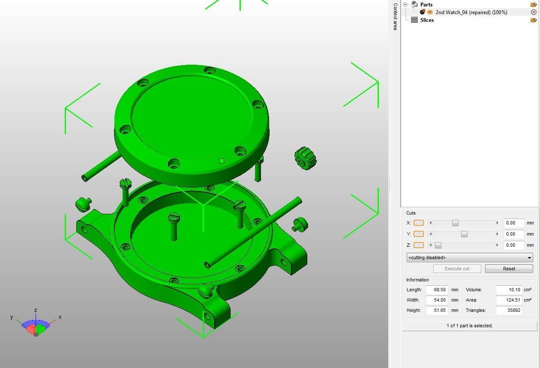
Task: Click the Length field showing 68.50
Action: click(x=437, y=290)
